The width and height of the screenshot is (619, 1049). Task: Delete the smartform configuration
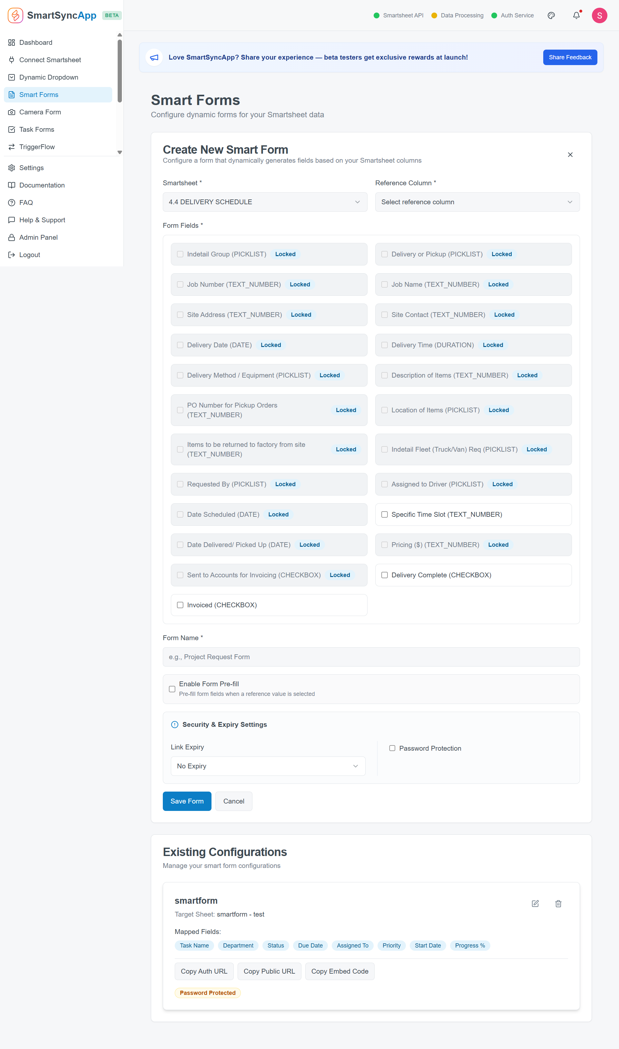tap(558, 904)
